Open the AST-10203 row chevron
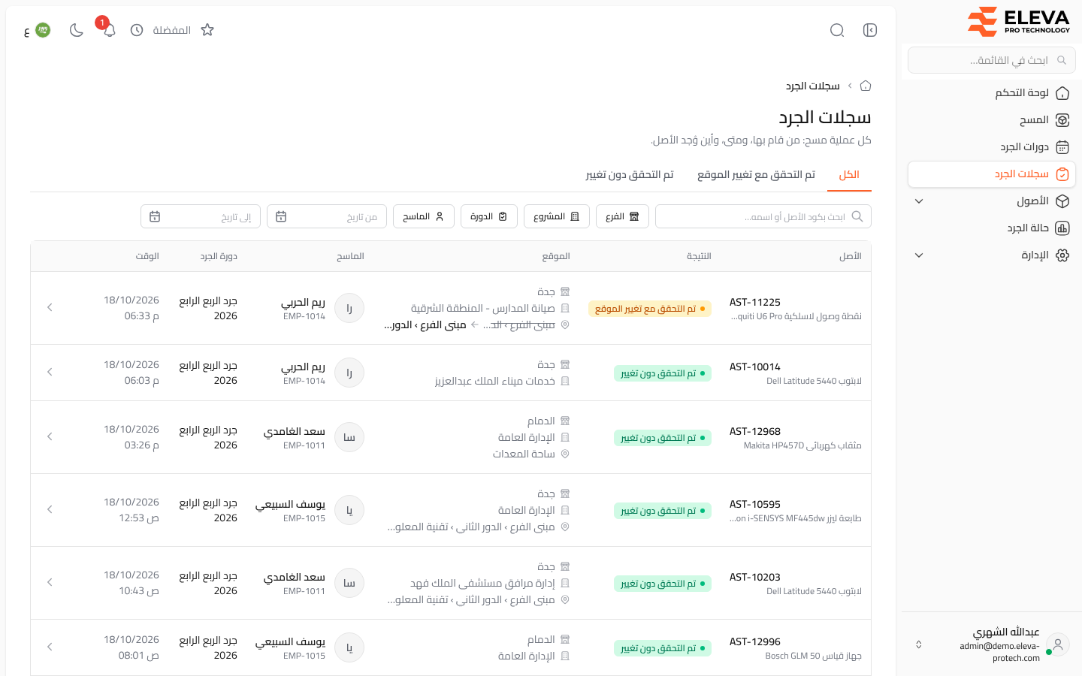 pyautogui.click(x=50, y=582)
